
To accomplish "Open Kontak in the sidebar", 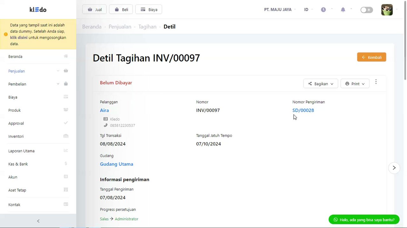I will pyautogui.click(x=14, y=205).
